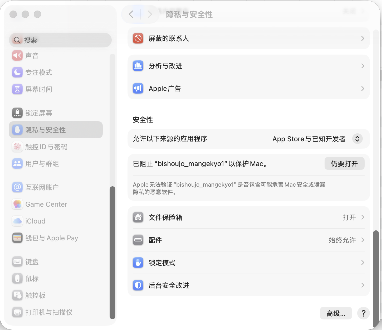The width and height of the screenshot is (382, 330).
Task: Click the search magnifier icon
Action: [x=17, y=40]
